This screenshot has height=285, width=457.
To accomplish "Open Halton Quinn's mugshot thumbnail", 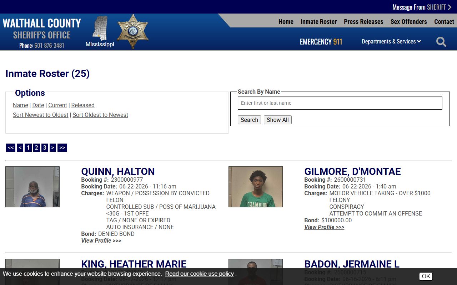I will (x=32, y=187).
